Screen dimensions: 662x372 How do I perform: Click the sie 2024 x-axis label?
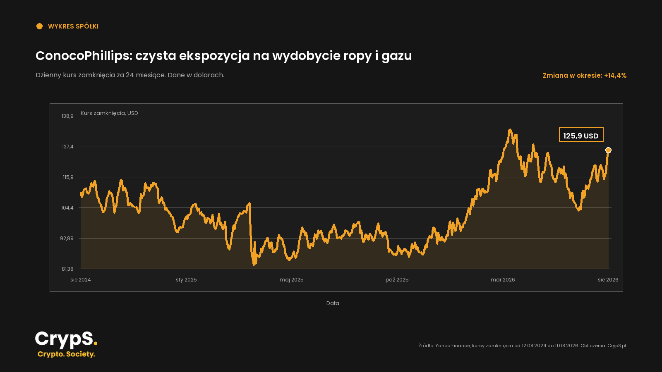(81, 280)
